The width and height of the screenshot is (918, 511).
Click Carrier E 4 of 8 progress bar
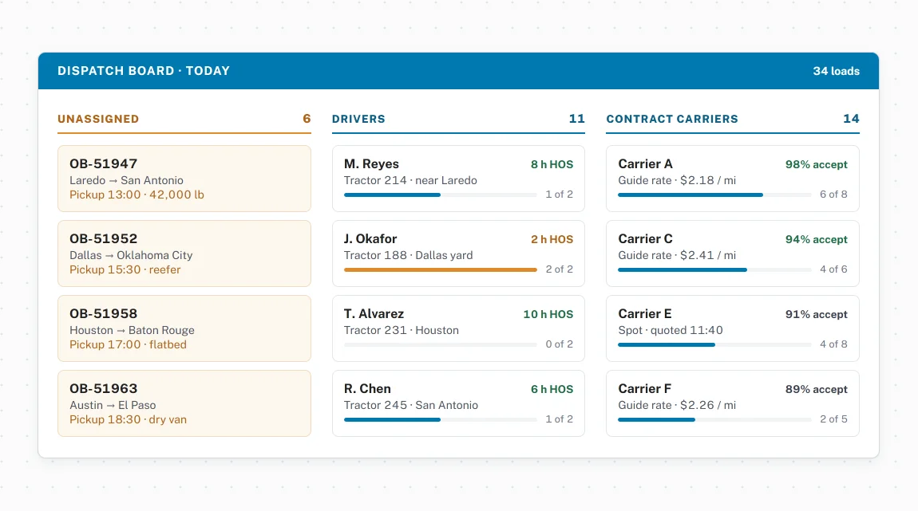click(715, 344)
